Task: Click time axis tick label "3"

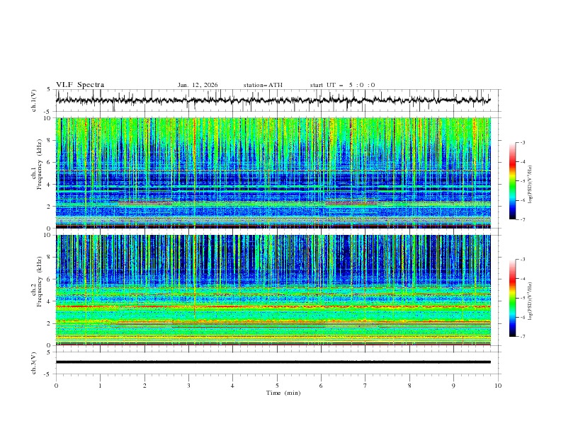Action: tap(188, 386)
